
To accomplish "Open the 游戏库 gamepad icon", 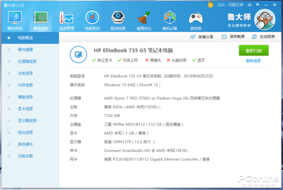I will coord(196,21).
